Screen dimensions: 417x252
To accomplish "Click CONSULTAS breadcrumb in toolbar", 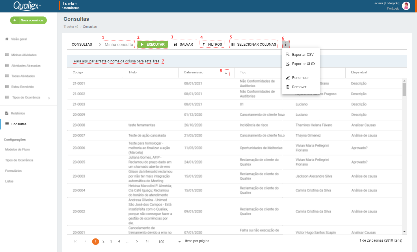I will point(82,45).
